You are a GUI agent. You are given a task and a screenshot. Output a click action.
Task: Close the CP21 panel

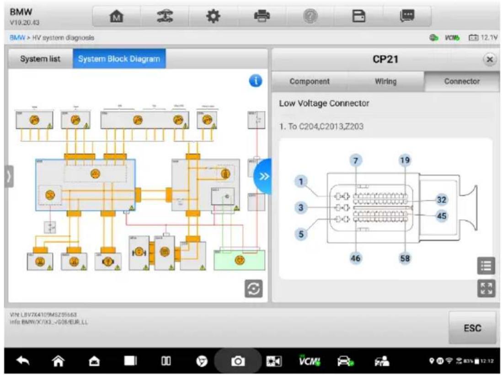pos(490,59)
